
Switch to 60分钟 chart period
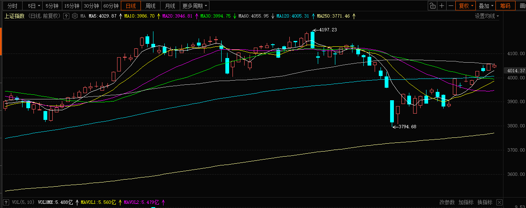(x=111, y=6)
